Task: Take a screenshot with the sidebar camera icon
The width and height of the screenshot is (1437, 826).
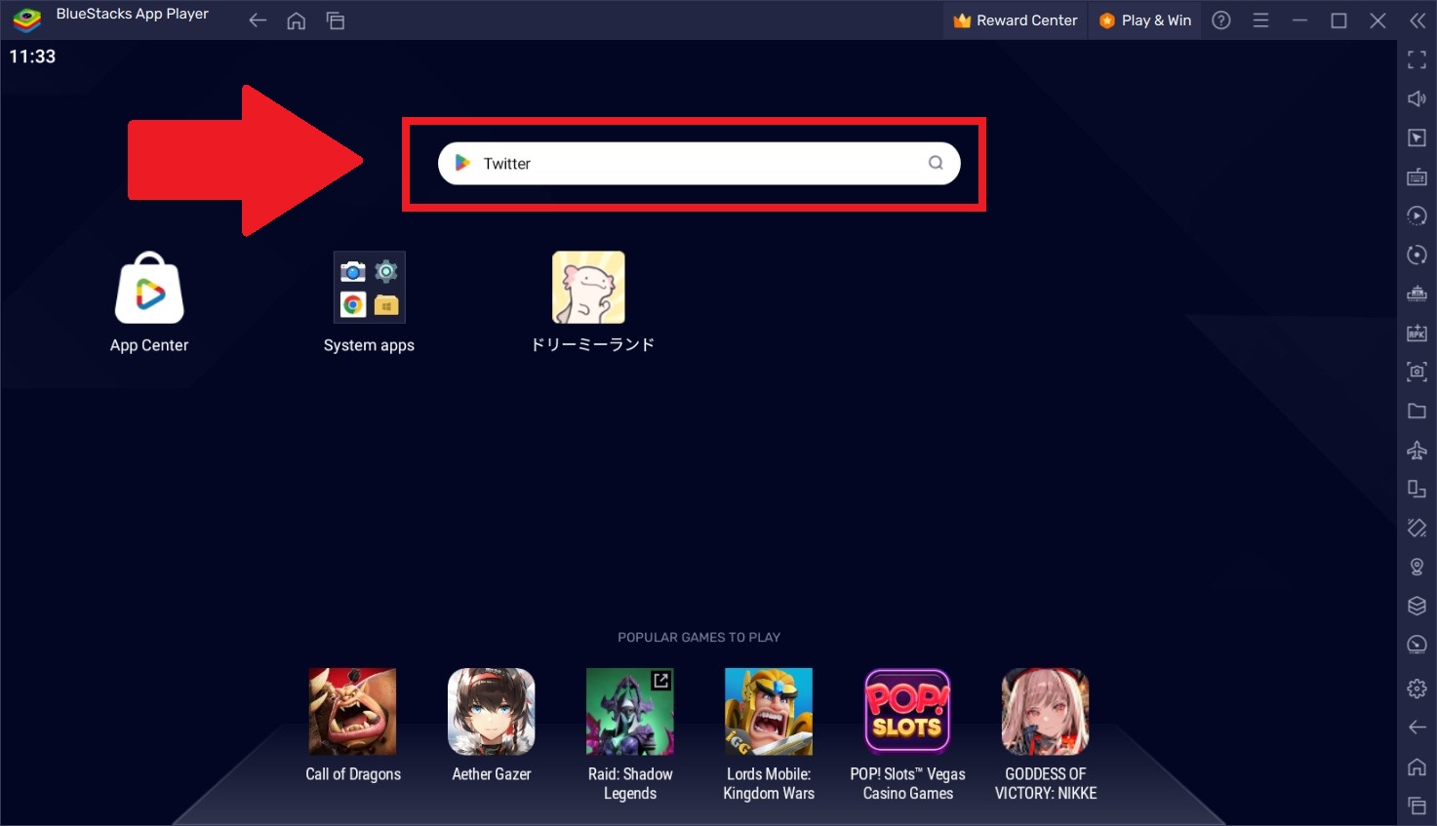Action: point(1417,372)
